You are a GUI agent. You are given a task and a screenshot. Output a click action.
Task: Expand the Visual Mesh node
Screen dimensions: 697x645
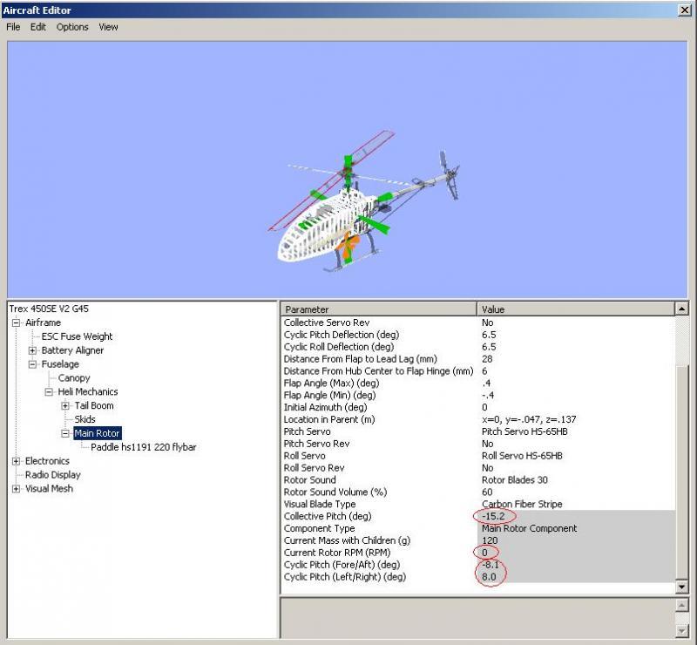[16, 489]
